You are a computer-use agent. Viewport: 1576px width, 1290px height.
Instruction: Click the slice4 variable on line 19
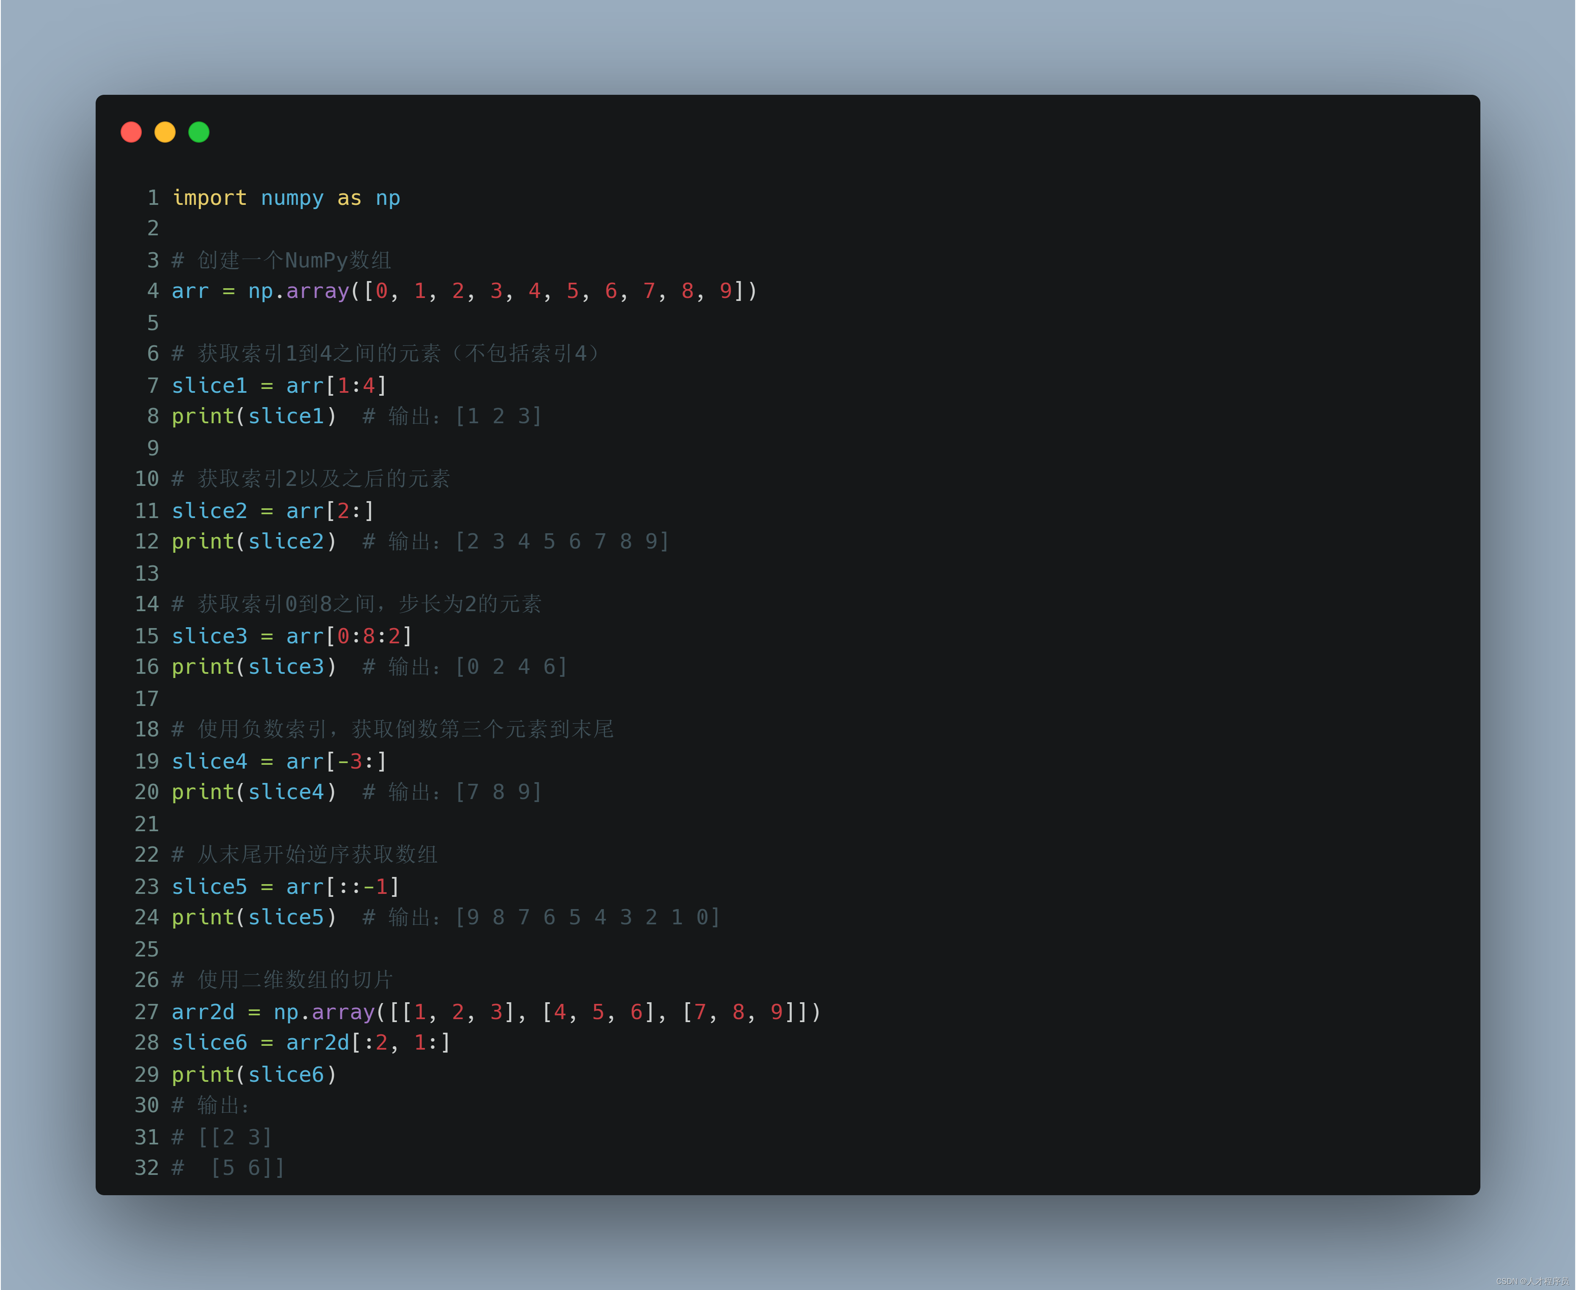(x=209, y=762)
